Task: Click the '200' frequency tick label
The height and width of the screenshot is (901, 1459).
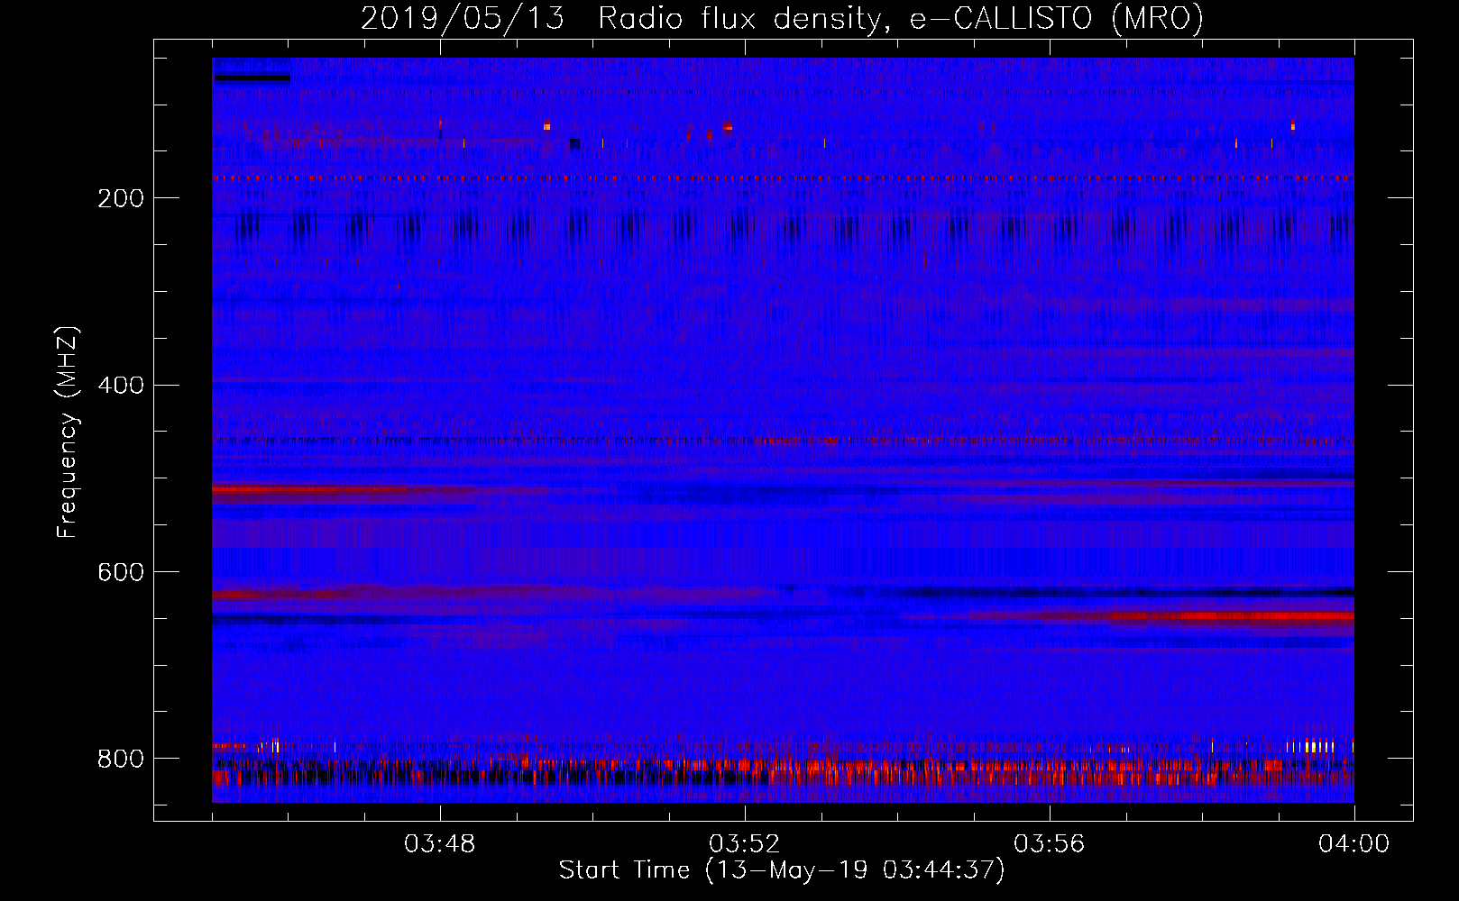Action: [121, 198]
